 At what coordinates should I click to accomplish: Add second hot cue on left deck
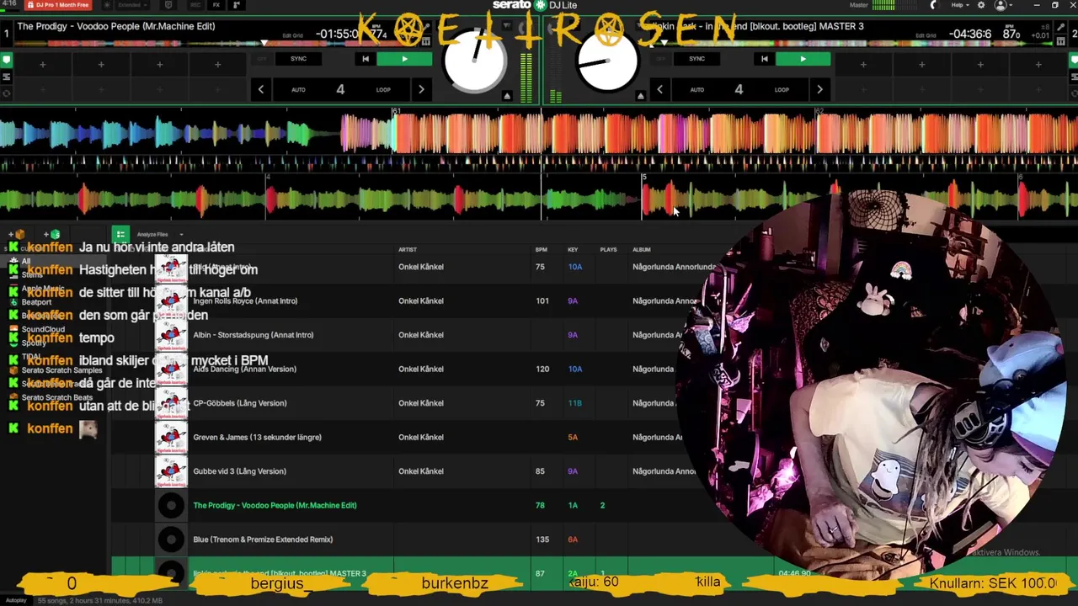click(x=101, y=64)
